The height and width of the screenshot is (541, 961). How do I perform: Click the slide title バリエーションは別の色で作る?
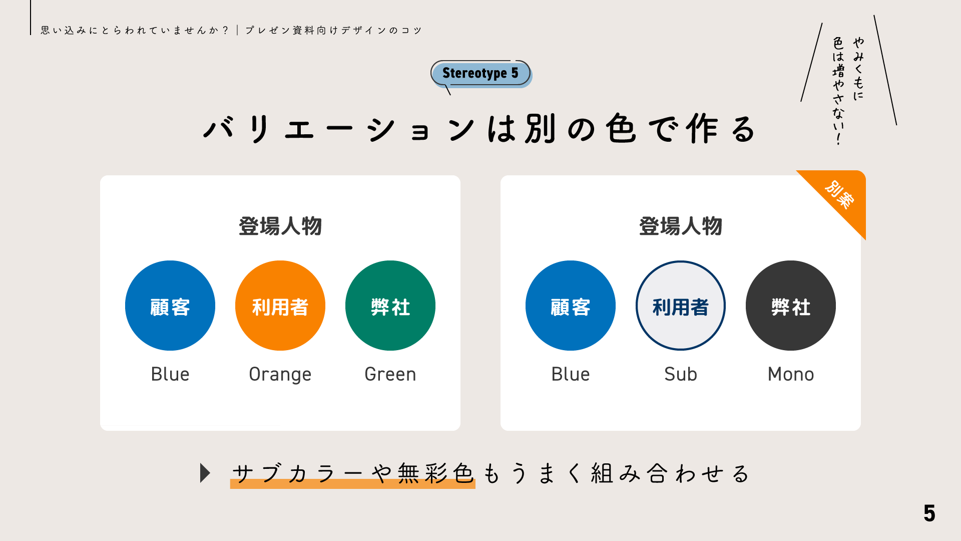click(480, 129)
